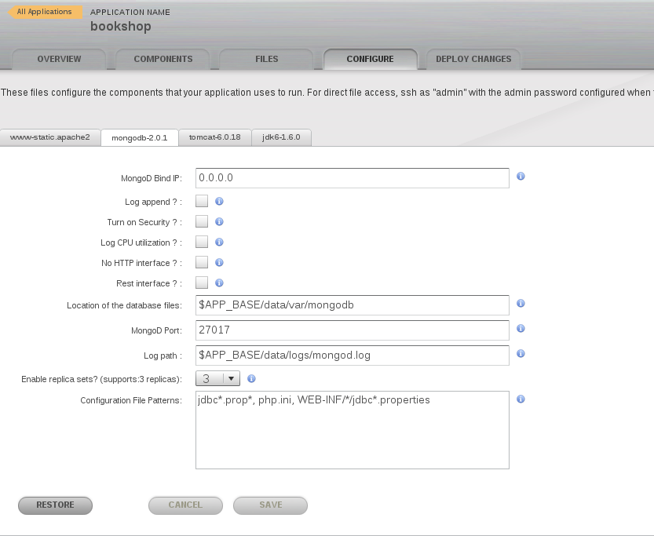
Task: Enable the Log append checkbox
Action: (x=202, y=202)
